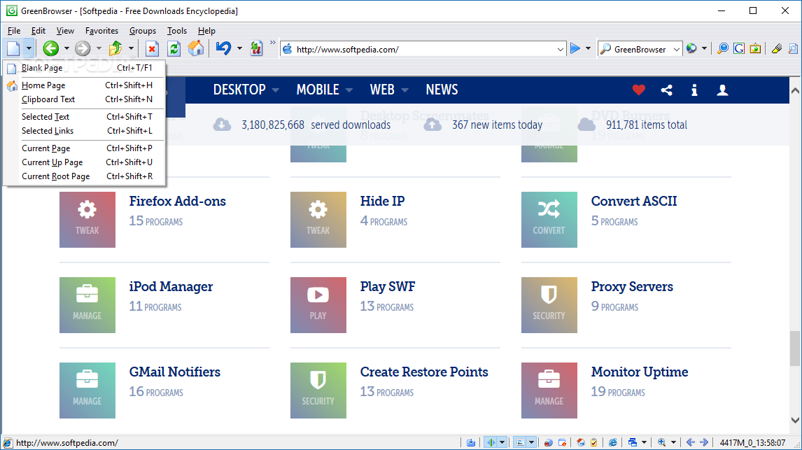Click the blue Go play arrow
This screenshot has width=802, height=450.
575,48
